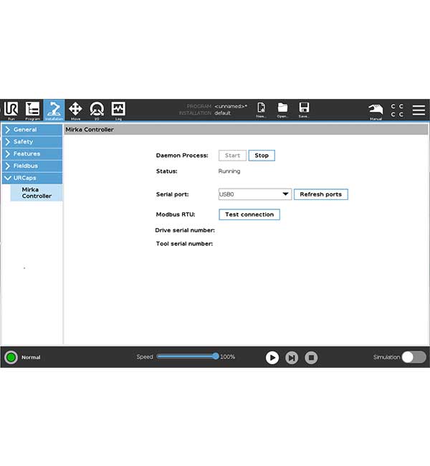Play the program
Viewport: 430px width, 466px height.
pos(272,358)
